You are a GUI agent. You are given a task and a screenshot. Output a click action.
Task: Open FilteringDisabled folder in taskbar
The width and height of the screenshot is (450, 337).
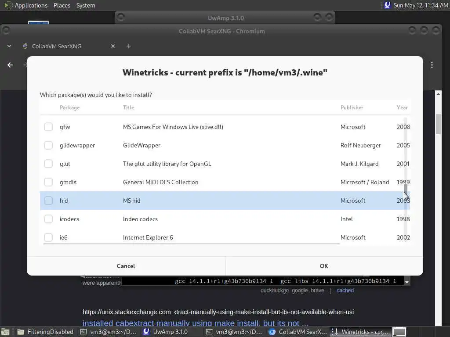[x=45, y=332]
